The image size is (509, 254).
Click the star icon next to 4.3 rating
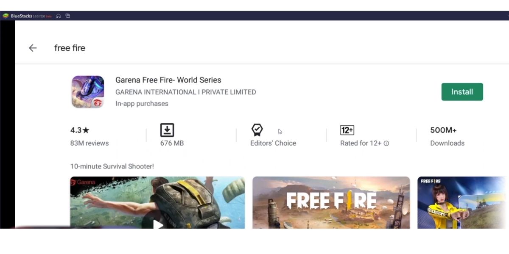[86, 130]
